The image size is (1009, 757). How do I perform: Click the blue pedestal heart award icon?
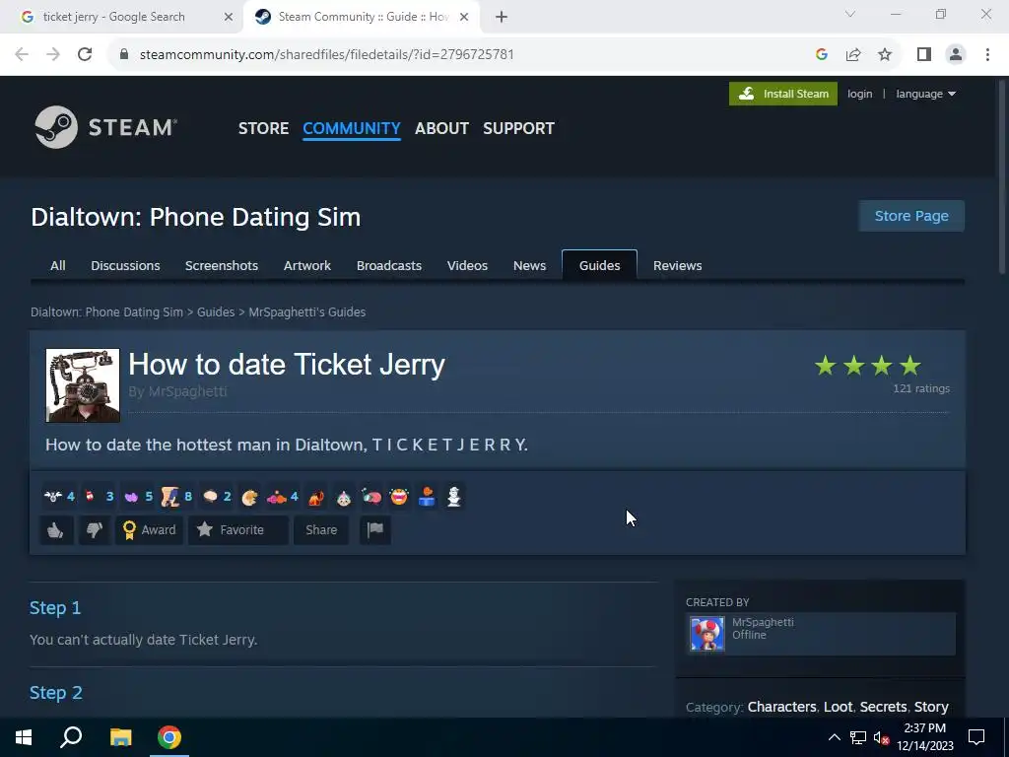pyautogui.click(x=427, y=497)
